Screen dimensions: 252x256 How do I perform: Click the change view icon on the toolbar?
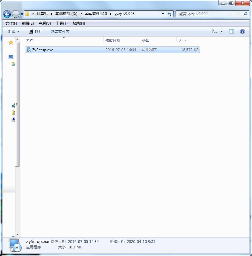click(215, 31)
